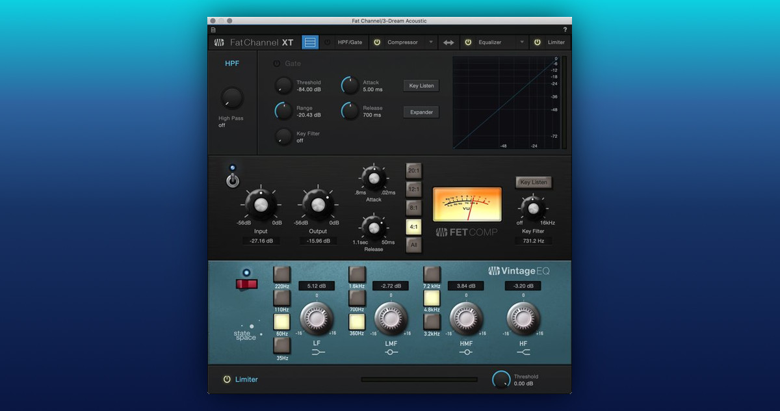
Task: Toggle the red Vintage EQ power switch
Action: (247, 284)
